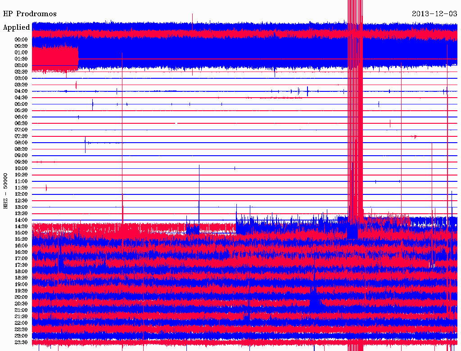The width and height of the screenshot is (461, 351).
Task: Select the 10:30 time label
Action: point(21,175)
